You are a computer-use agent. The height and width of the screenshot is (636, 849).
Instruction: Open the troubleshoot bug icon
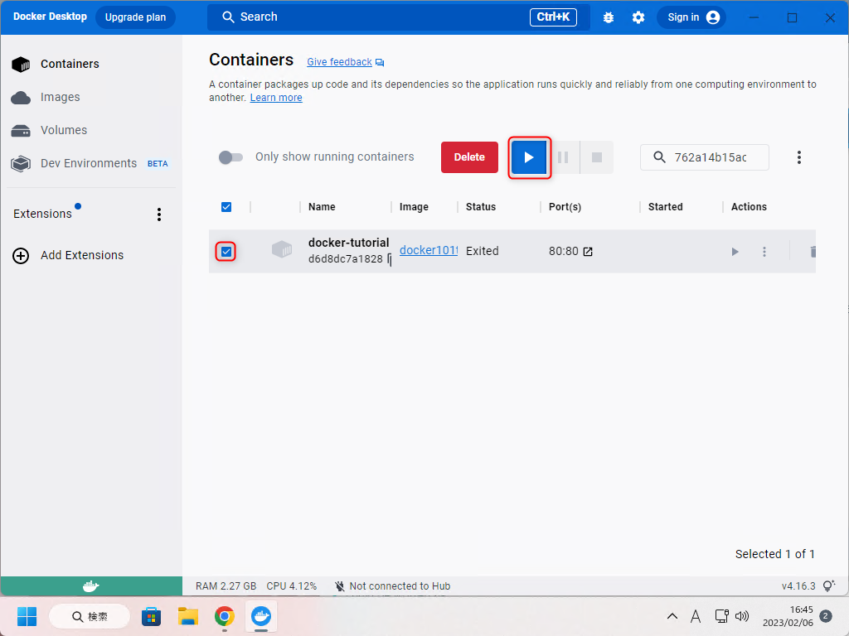(x=609, y=17)
